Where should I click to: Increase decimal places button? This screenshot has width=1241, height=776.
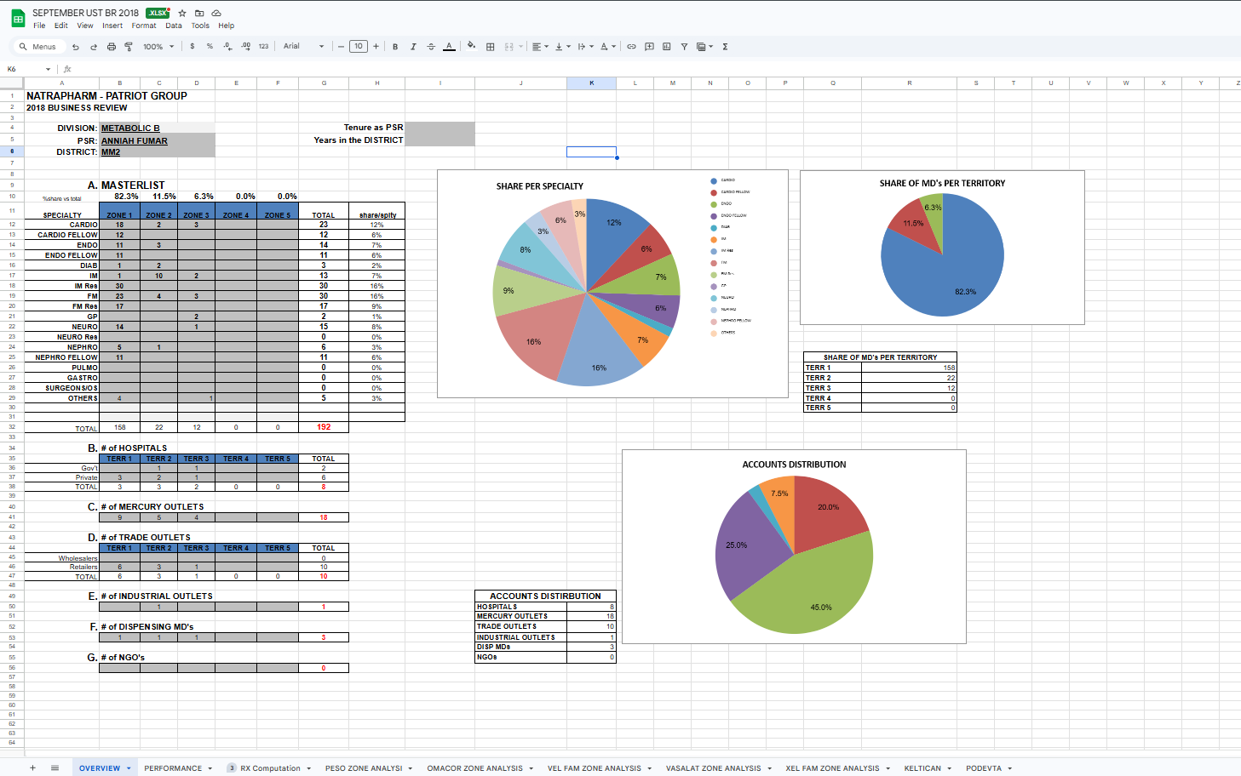click(x=245, y=47)
